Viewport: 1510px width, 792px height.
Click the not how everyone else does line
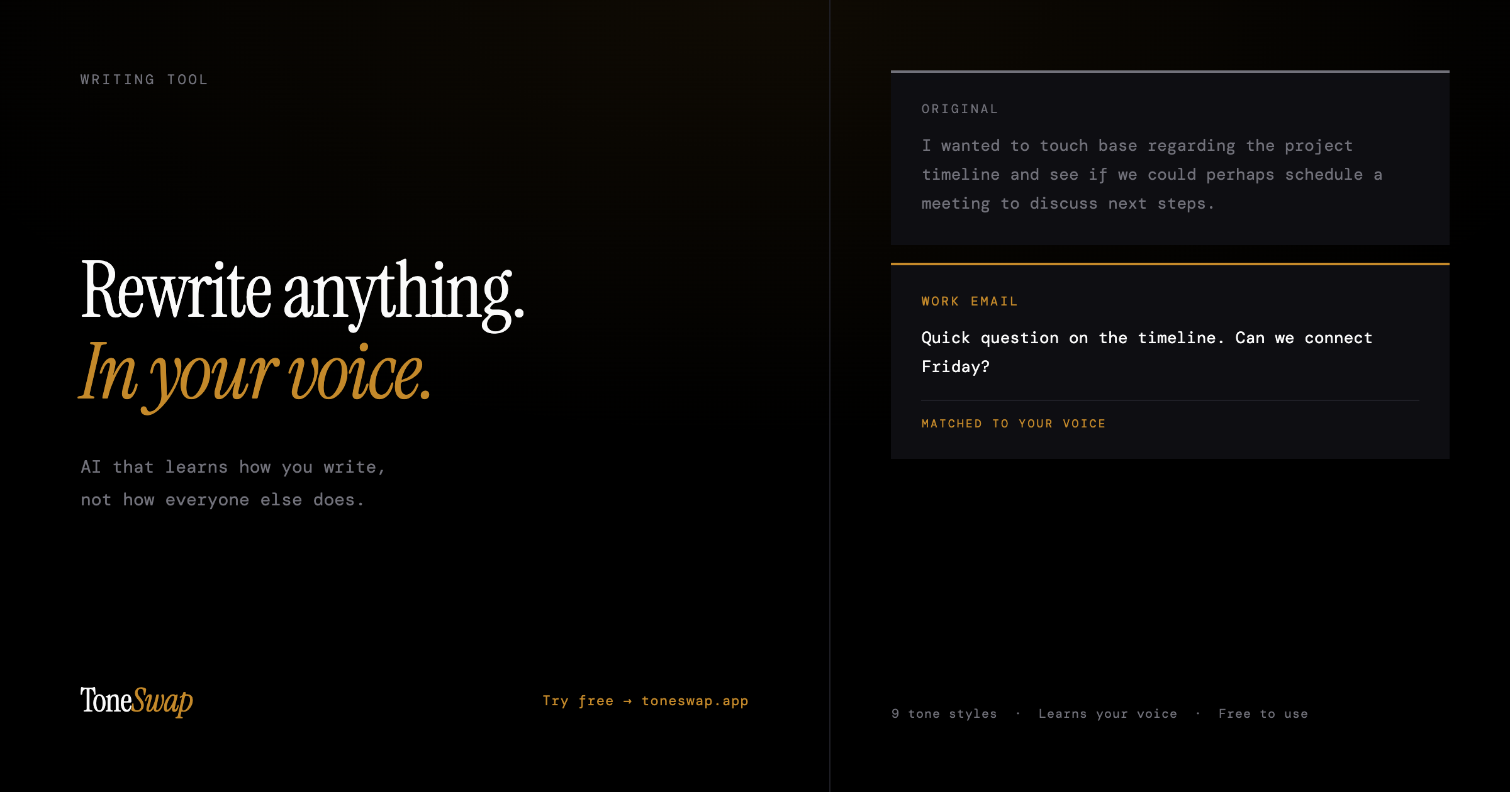pos(223,500)
